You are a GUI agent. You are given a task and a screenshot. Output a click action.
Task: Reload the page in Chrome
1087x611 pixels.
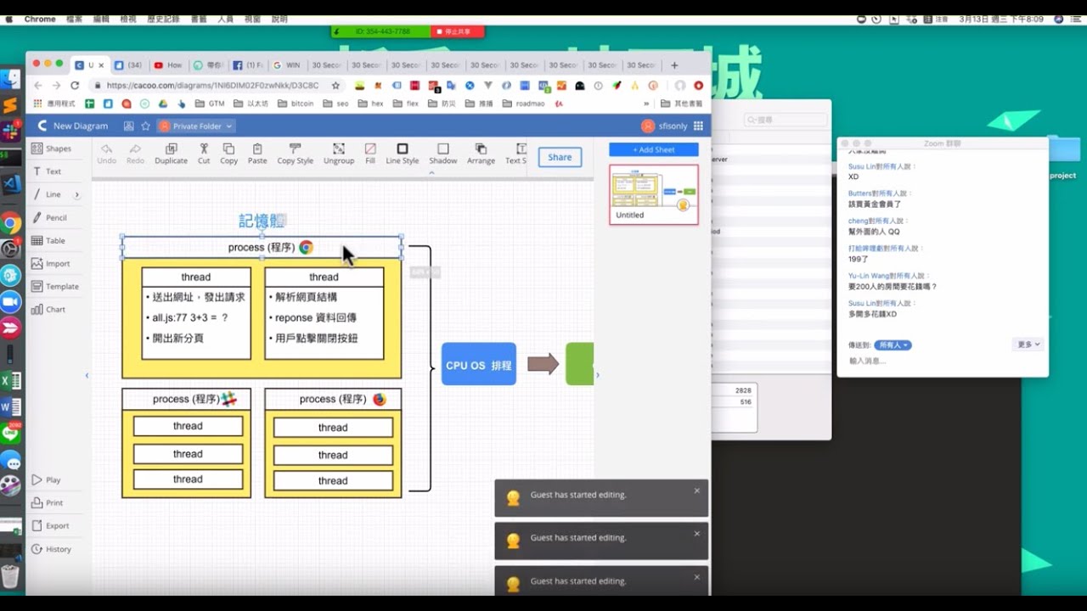point(75,86)
